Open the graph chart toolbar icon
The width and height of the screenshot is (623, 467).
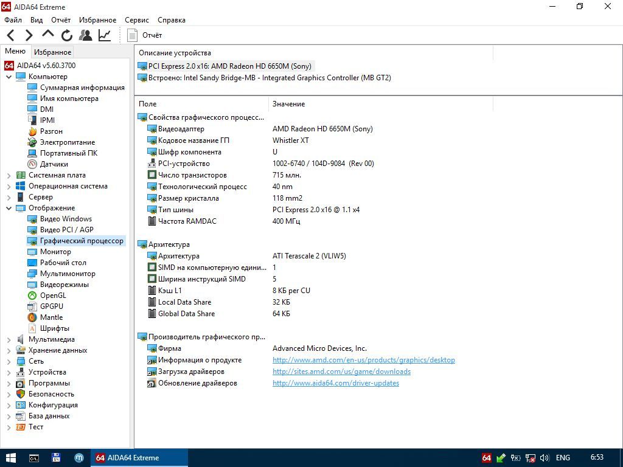105,35
